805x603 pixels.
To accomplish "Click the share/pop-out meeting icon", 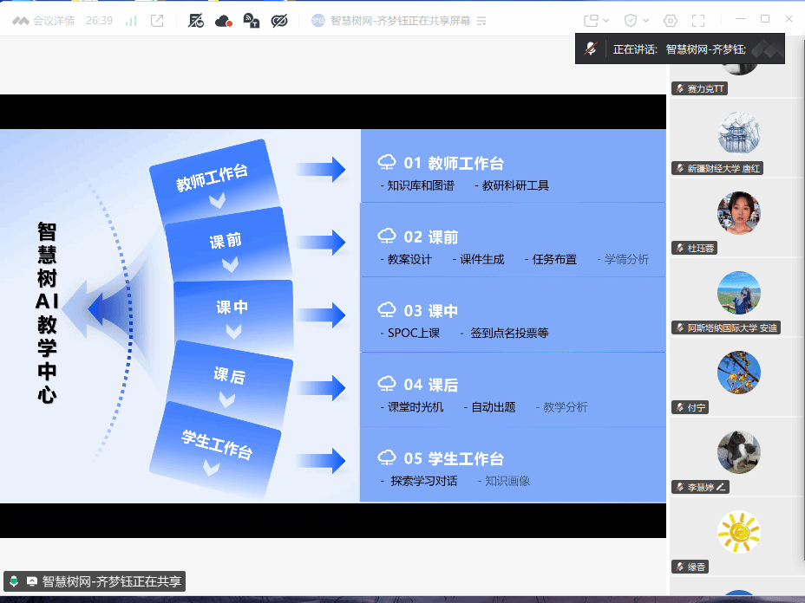I will (157, 21).
